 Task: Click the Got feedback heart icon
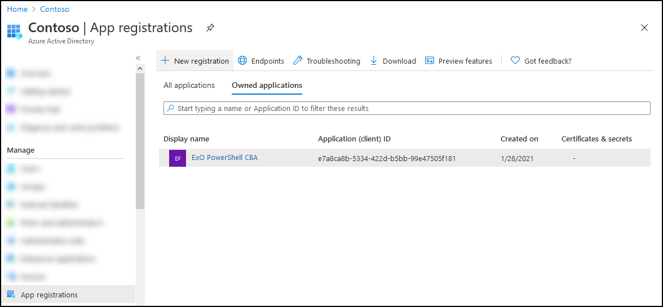point(515,61)
